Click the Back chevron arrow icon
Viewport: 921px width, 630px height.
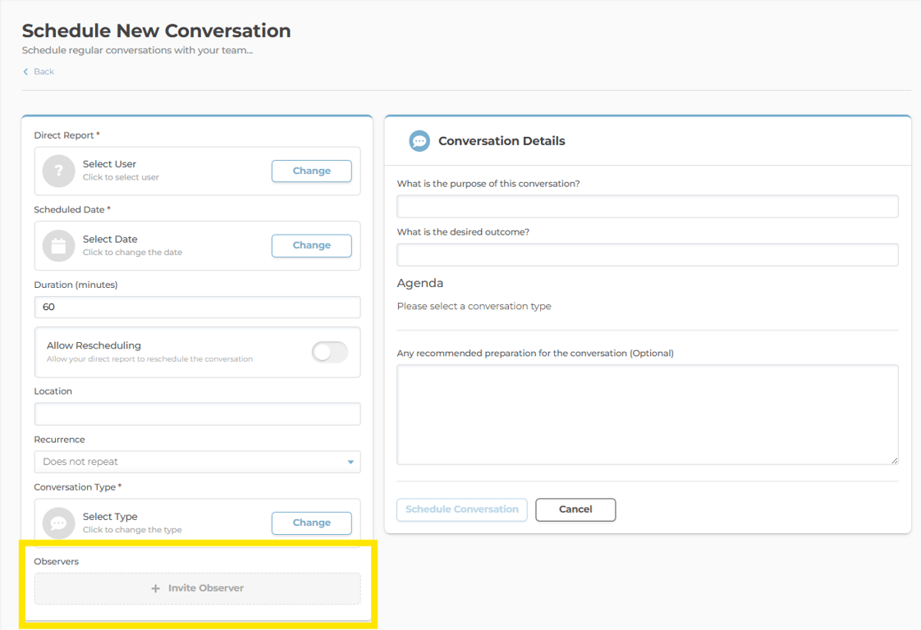[x=25, y=72]
